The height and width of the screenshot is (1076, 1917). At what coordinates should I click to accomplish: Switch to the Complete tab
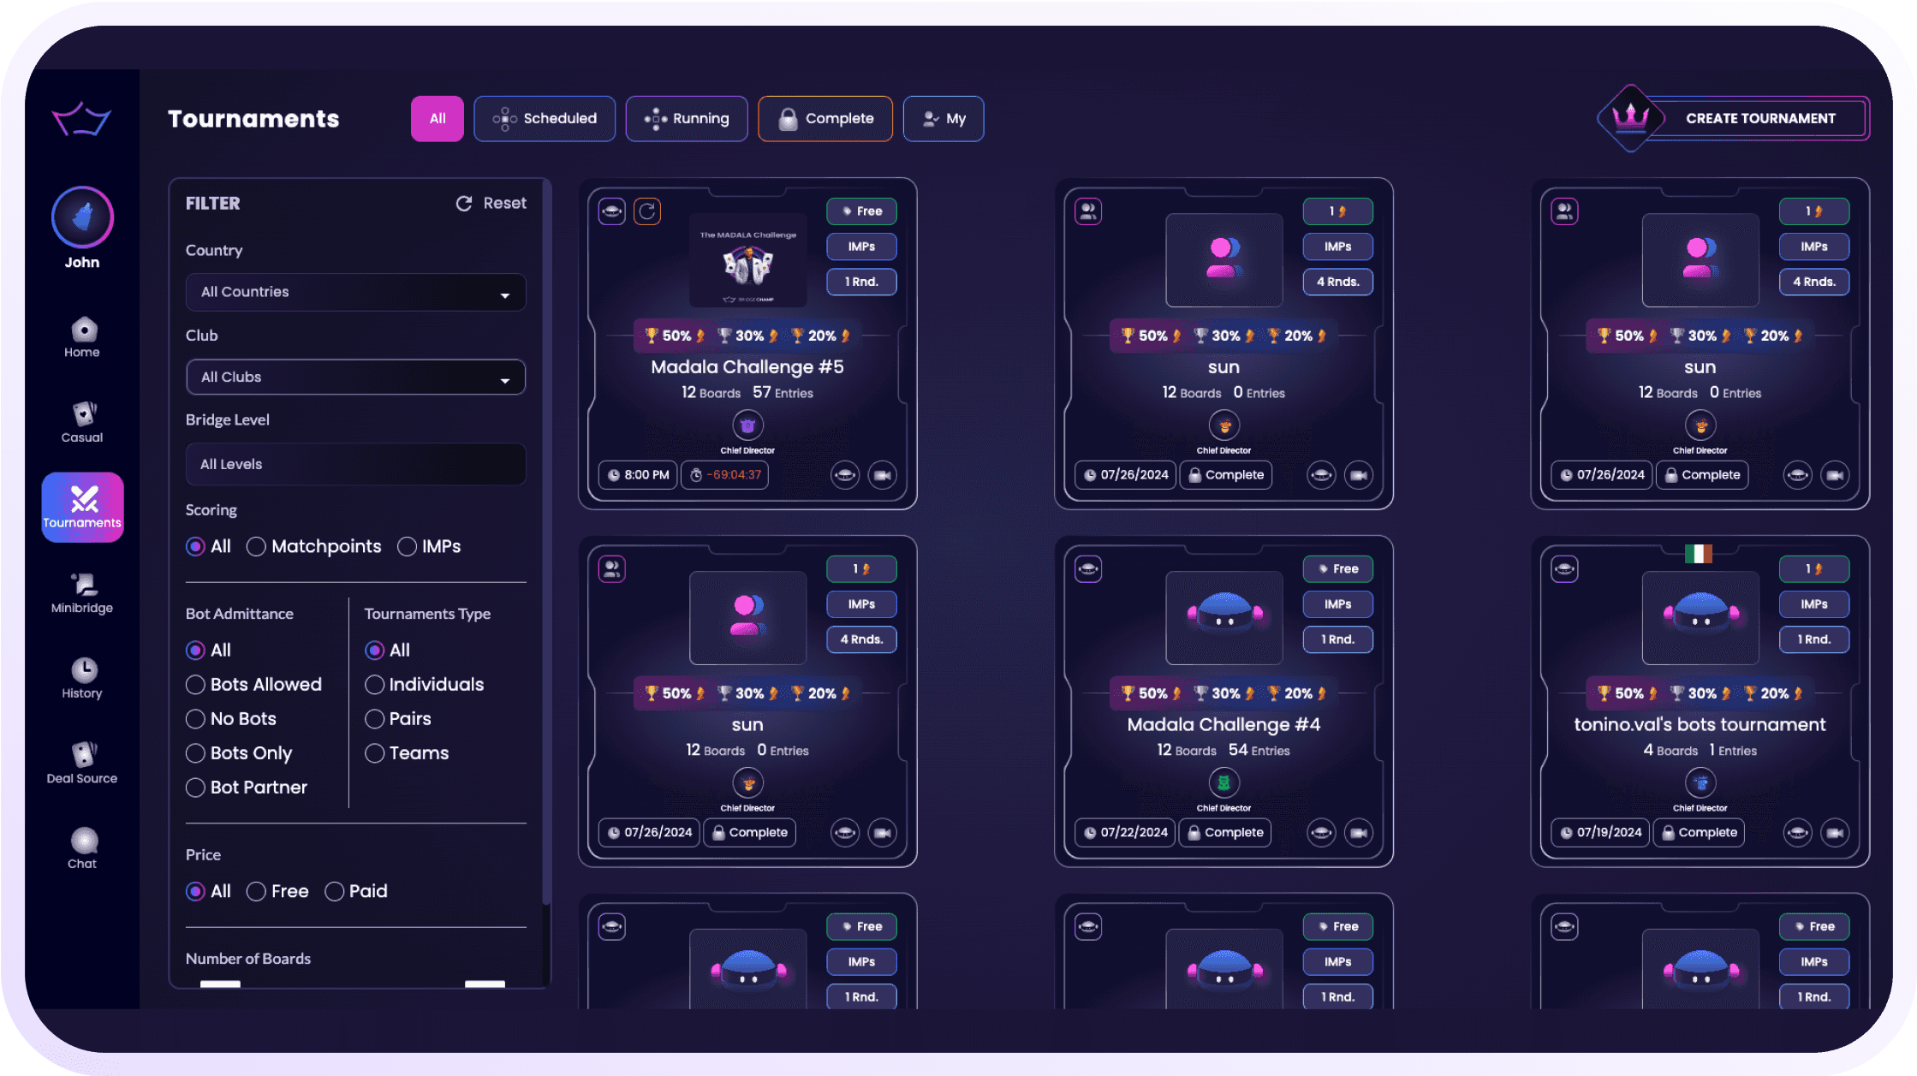tap(825, 119)
